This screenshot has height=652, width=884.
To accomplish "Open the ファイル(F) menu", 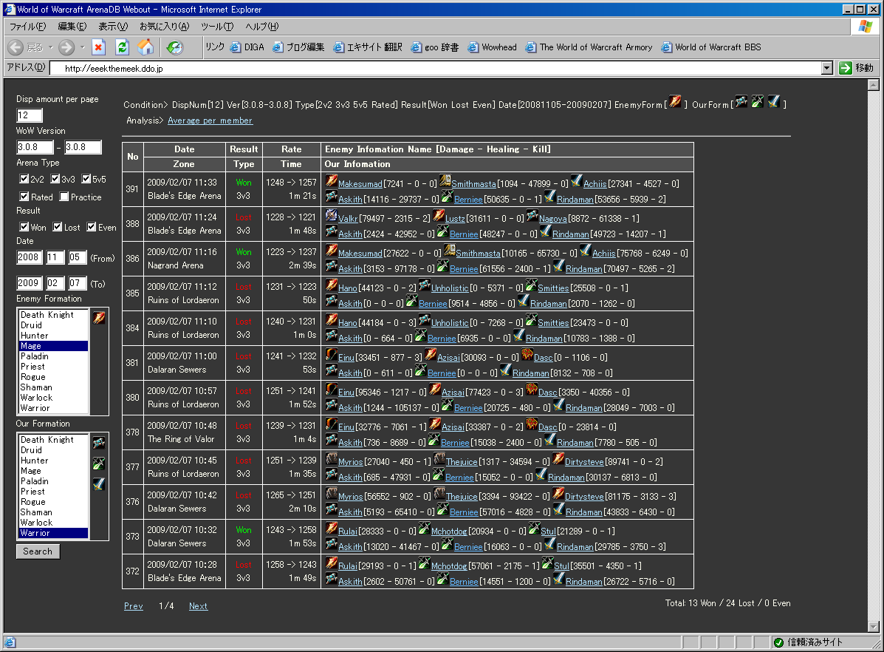I will pyautogui.click(x=27, y=27).
